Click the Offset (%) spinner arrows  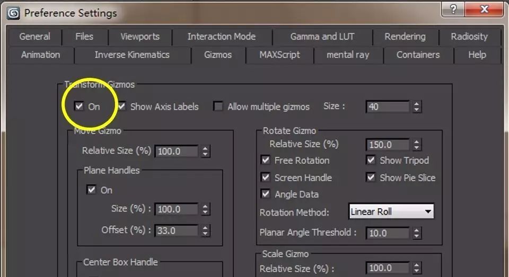[x=205, y=230]
